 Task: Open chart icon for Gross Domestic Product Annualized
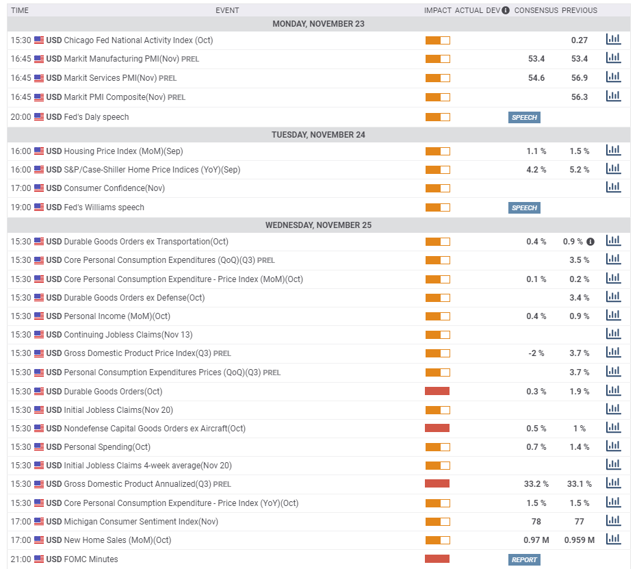(x=614, y=483)
